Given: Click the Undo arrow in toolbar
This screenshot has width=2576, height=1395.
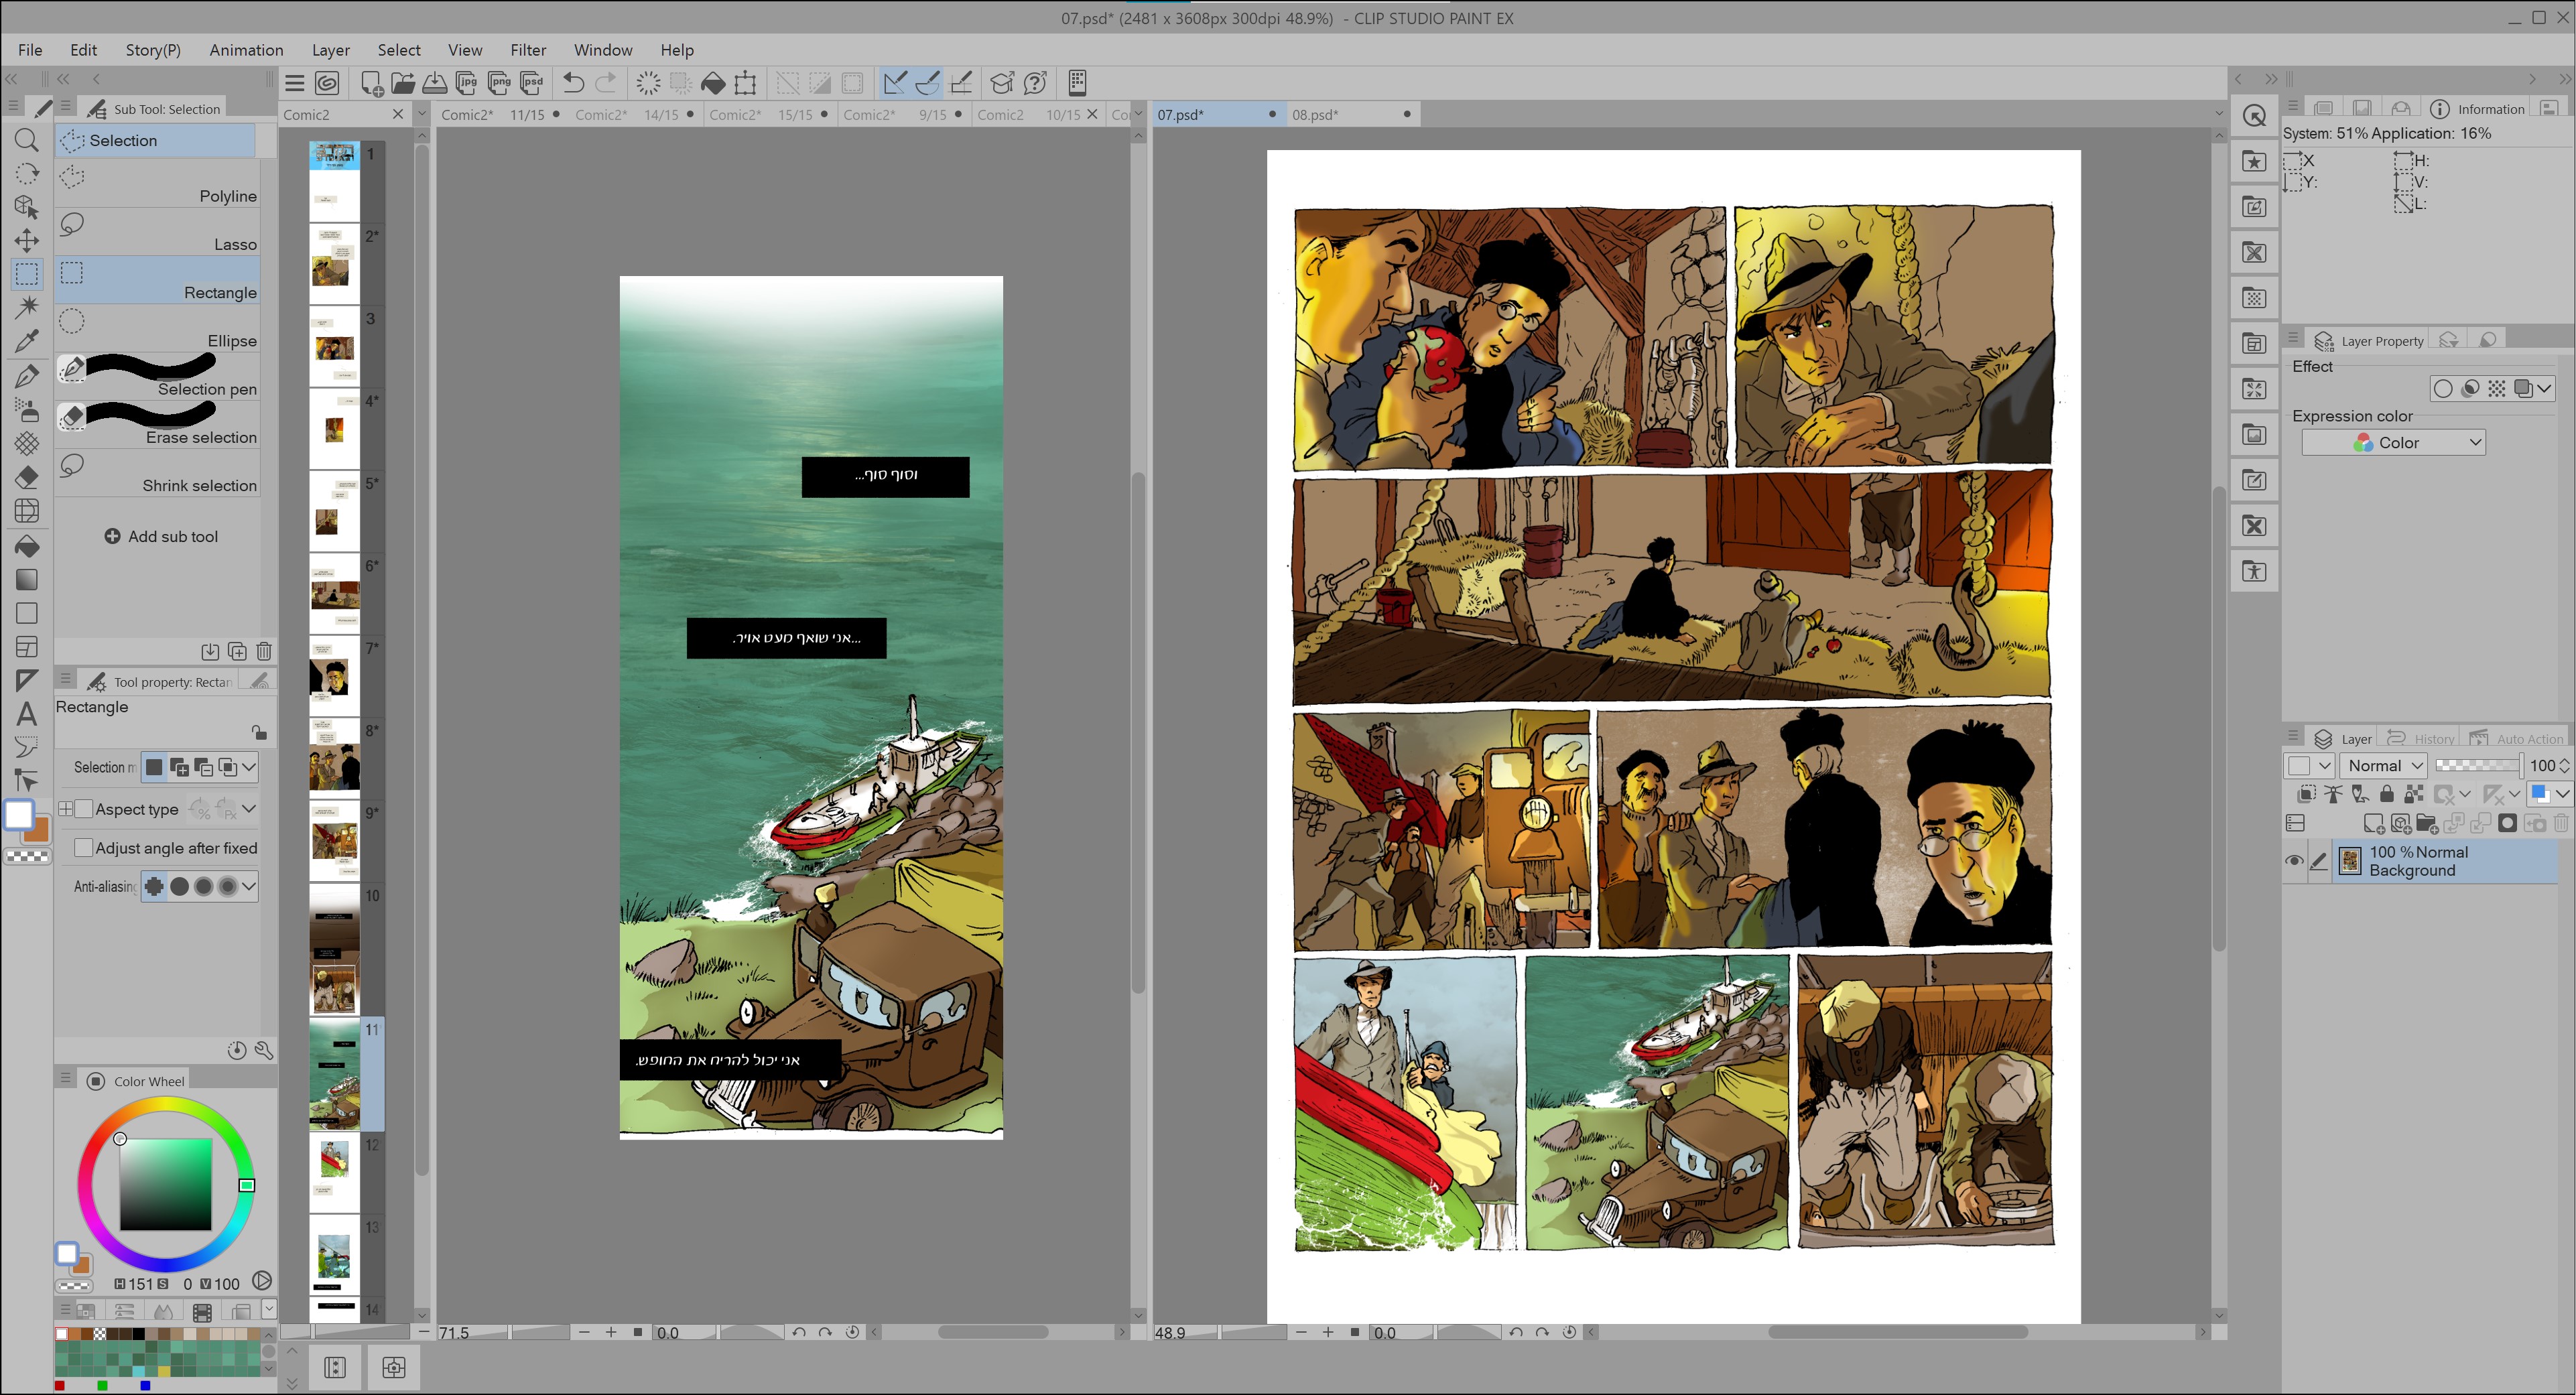Looking at the screenshot, I should point(573,83).
